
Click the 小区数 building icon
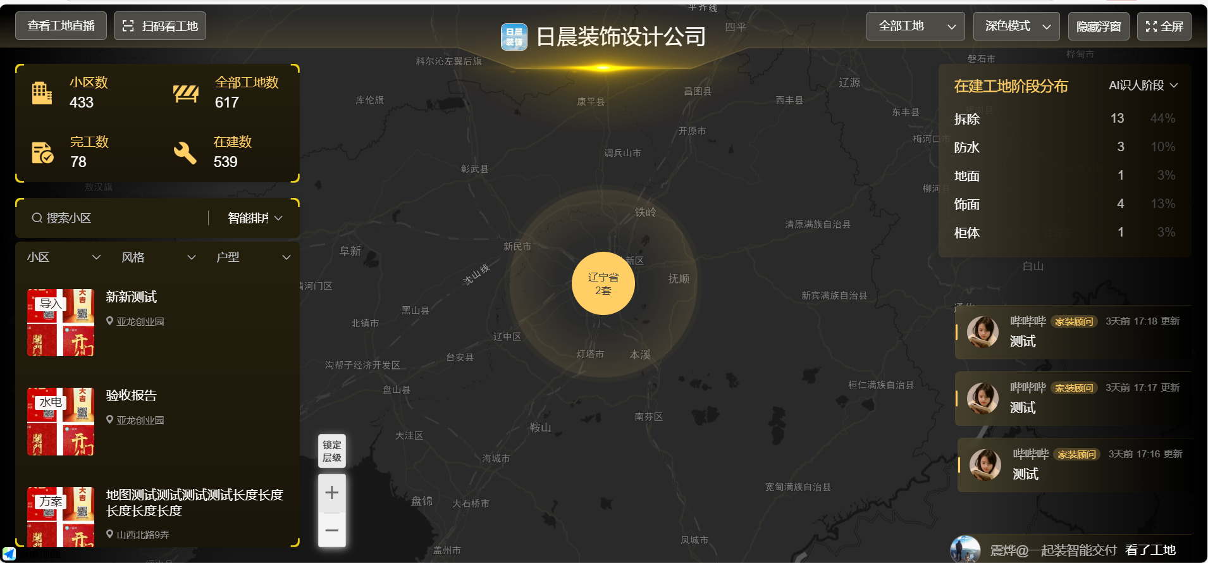(x=42, y=93)
